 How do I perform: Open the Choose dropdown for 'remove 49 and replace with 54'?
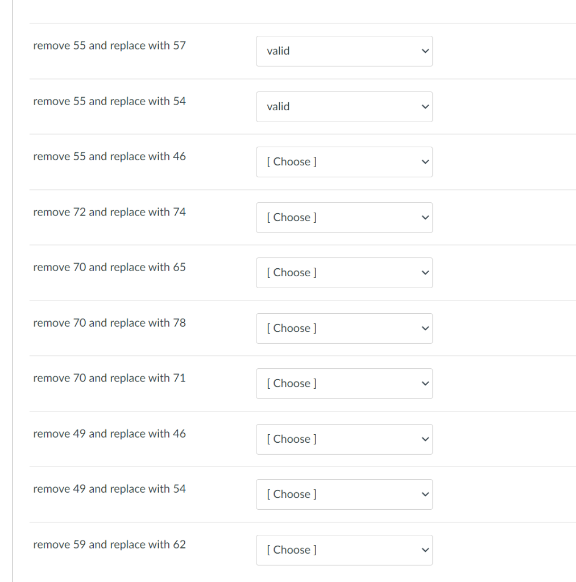point(344,494)
